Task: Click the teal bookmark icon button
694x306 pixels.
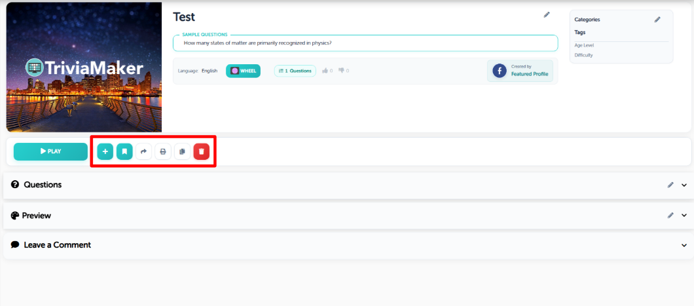Action: tap(124, 151)
